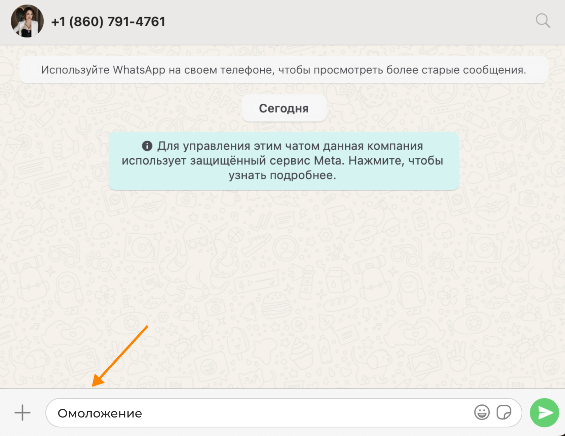Click the empty area of the chat header bar
Viewport: 565px width, 436px height.
(350, 22)
